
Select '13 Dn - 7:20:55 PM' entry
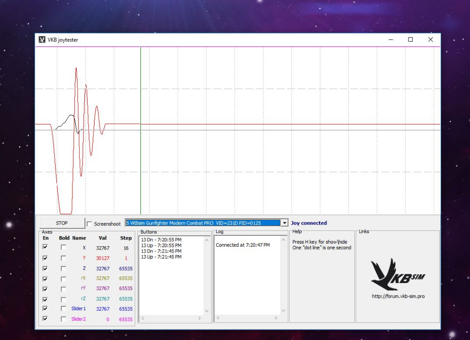(161, 240)
